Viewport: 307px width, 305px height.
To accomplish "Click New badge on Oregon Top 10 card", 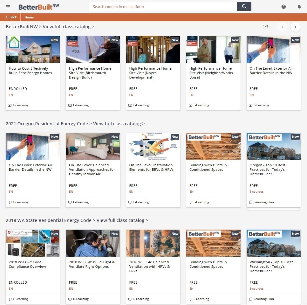I will coord(295,137).
